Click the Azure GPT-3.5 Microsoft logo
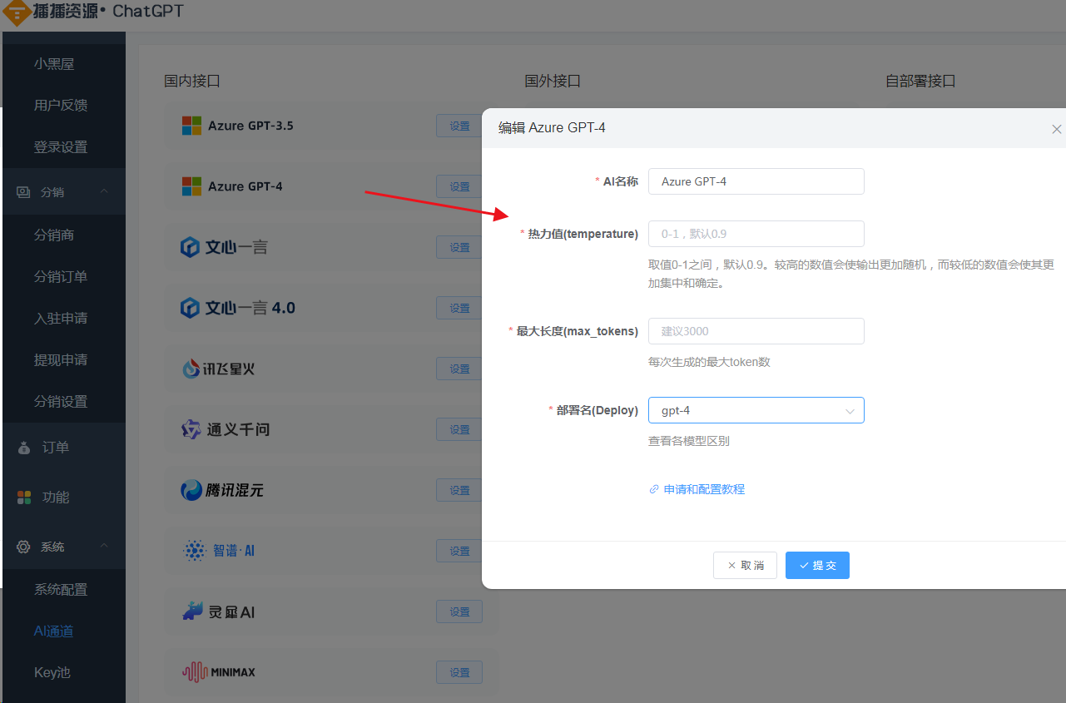Screen dimensions: 1066x703 click(x=191, y=126)
